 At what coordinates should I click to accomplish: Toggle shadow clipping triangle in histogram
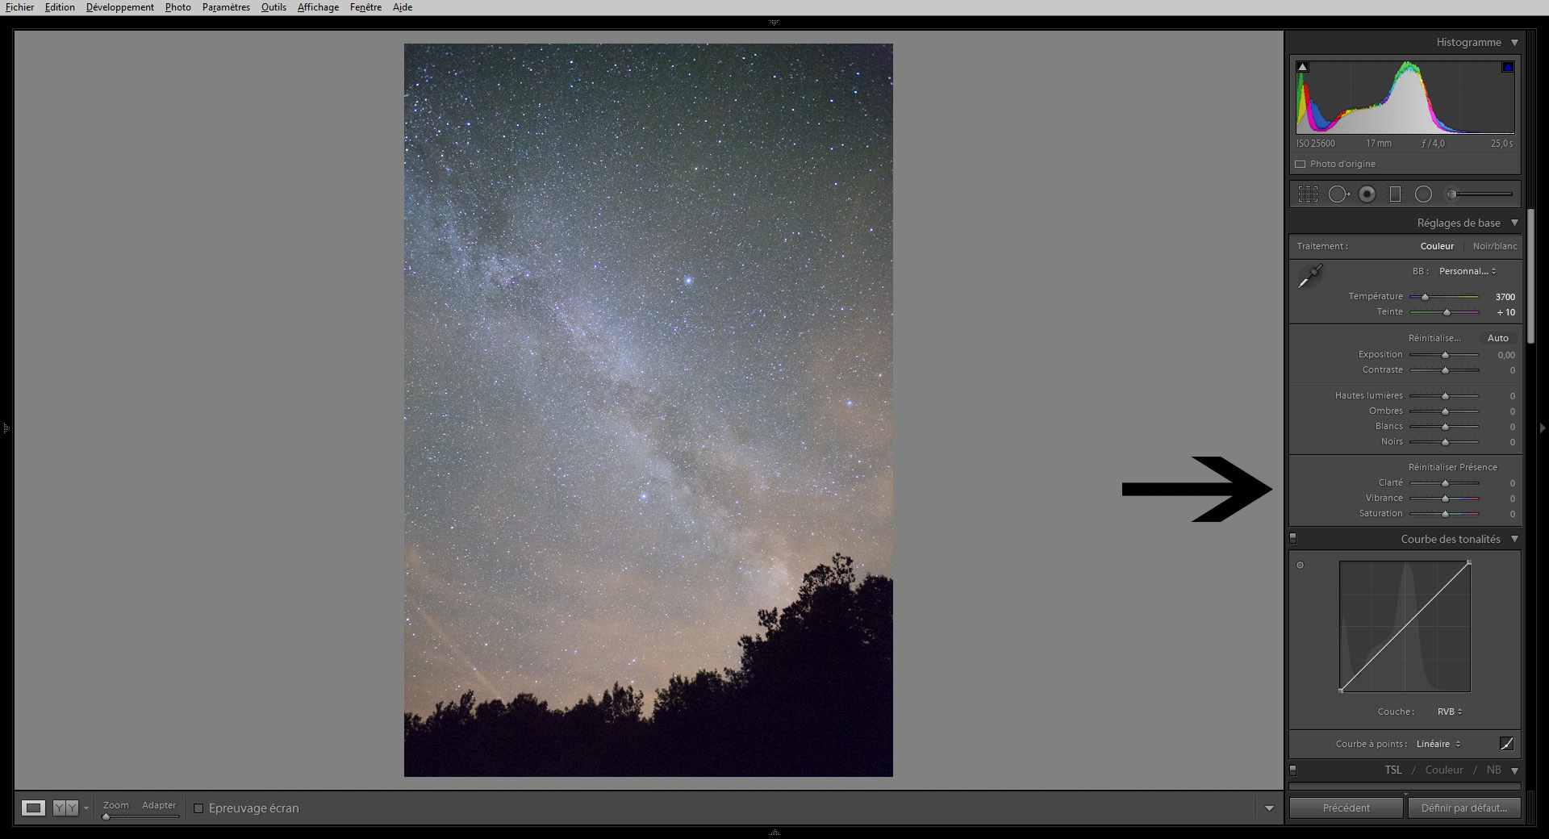click(x=1302, y=67)
